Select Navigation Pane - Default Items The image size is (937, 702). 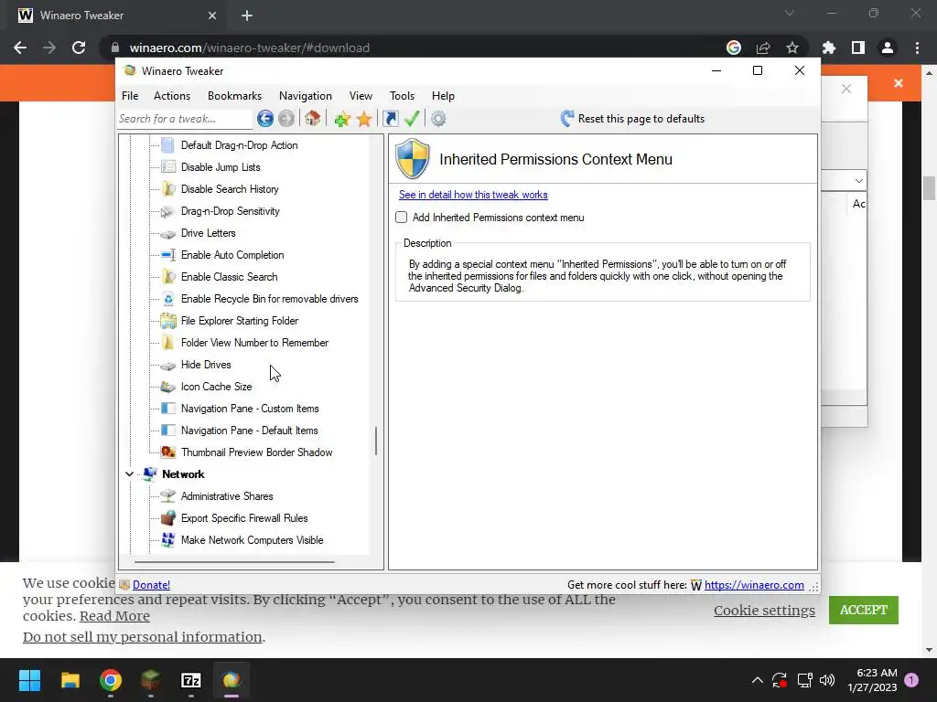(x=249, y=431)
